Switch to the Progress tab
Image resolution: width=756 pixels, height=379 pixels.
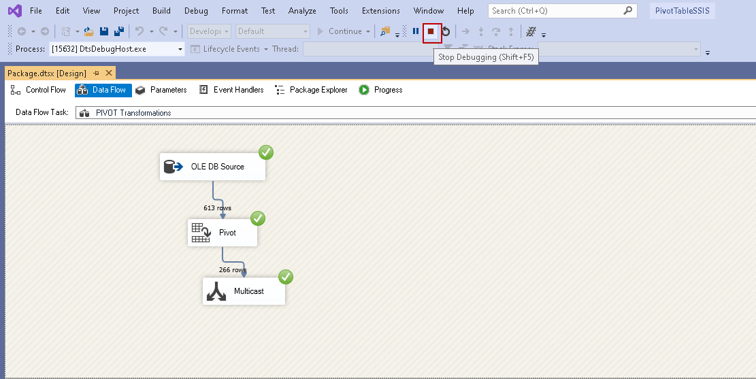381,90
